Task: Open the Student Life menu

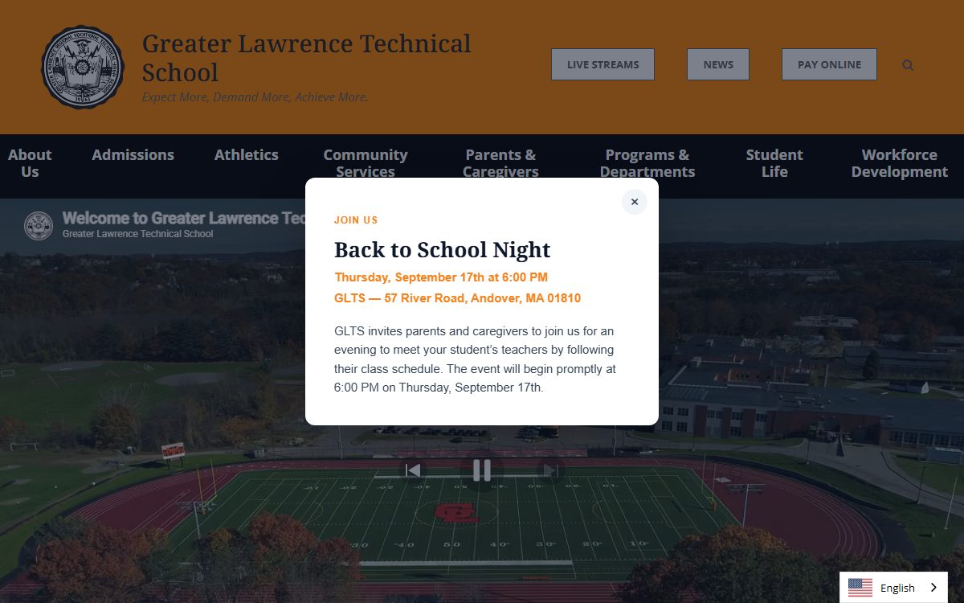Action: [774, 163]
